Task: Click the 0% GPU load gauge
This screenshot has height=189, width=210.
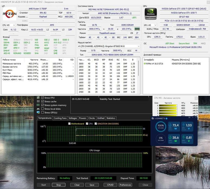Action: coord(161,139)
